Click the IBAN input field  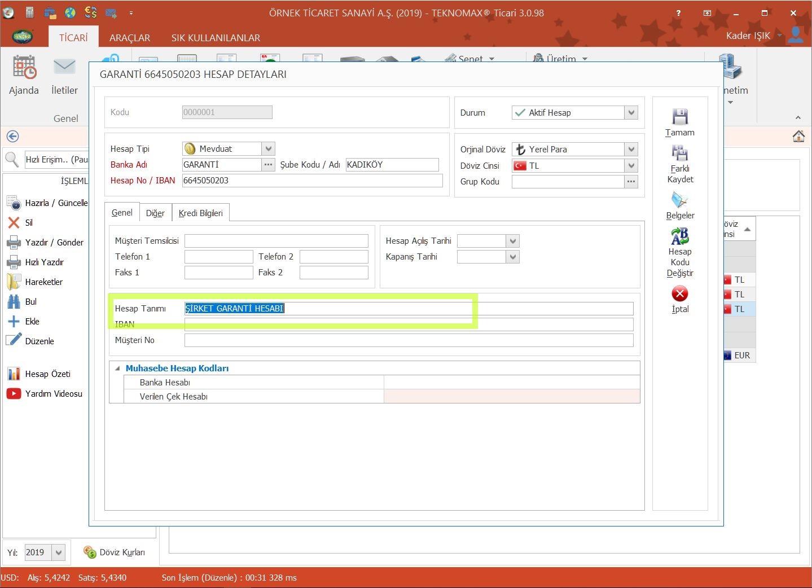tap(409, 324)
